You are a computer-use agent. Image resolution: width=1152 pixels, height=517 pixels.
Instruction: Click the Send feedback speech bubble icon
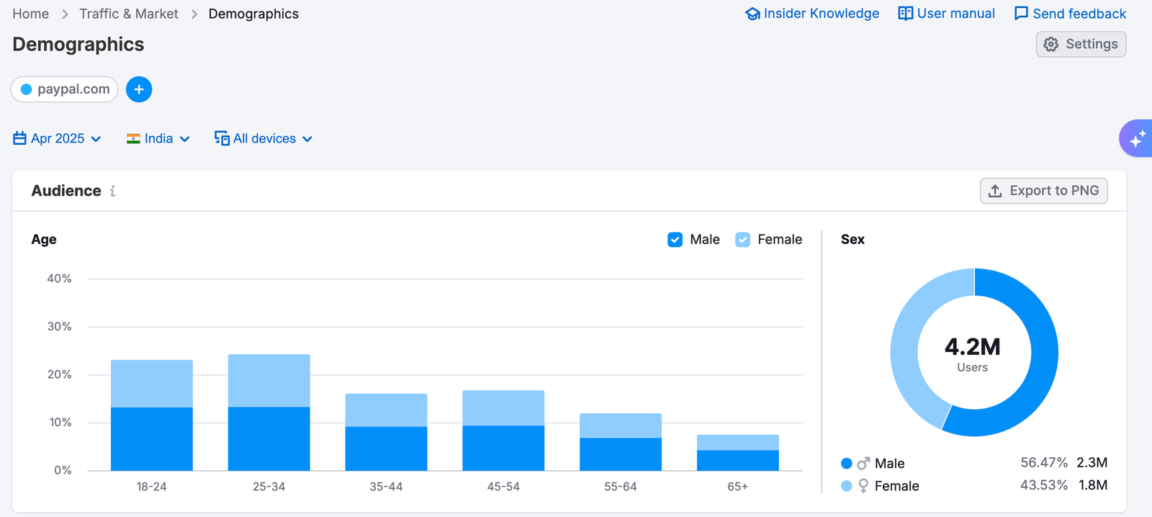(x=1021, y=14)
